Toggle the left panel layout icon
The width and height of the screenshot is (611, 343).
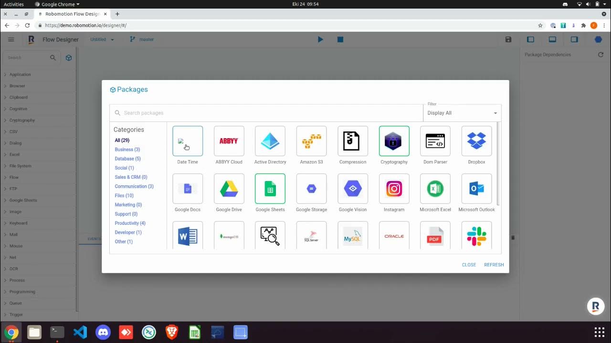[x=530, y=40]
